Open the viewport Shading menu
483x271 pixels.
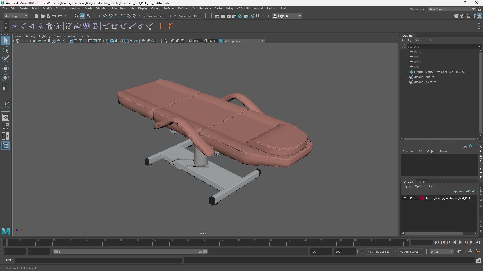30,36
